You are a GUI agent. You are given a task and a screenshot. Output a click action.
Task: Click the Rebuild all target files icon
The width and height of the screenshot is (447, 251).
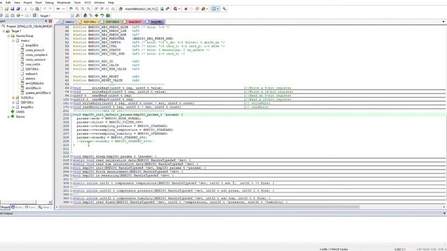point(13,15)
